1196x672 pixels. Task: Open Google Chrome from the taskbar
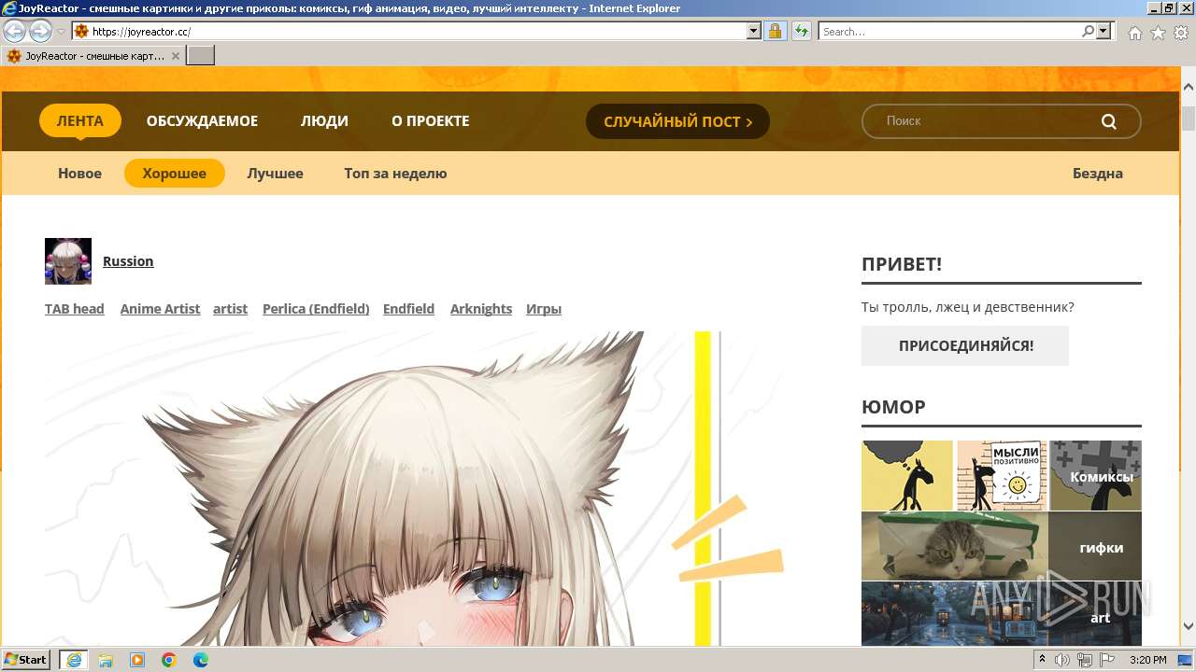coord(169,660)
